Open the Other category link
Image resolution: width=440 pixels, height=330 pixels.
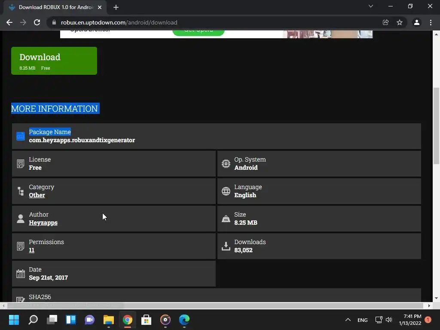point(37,195)
